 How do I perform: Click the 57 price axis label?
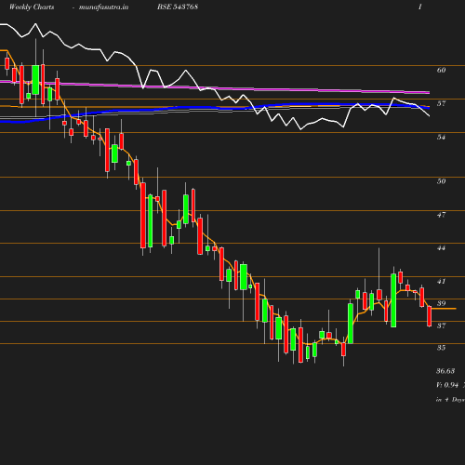coord(441,103)
